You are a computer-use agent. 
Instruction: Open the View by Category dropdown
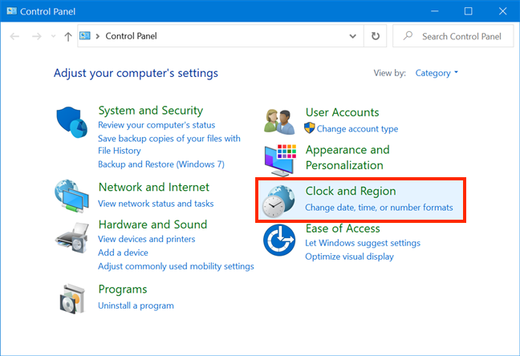tap(437, 73)
